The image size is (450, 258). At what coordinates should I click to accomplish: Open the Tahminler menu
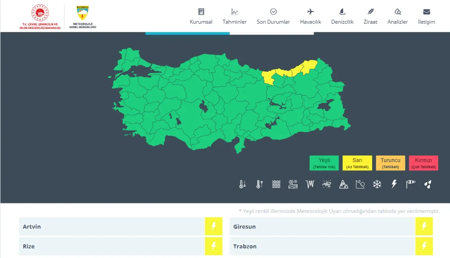(234, 16)
